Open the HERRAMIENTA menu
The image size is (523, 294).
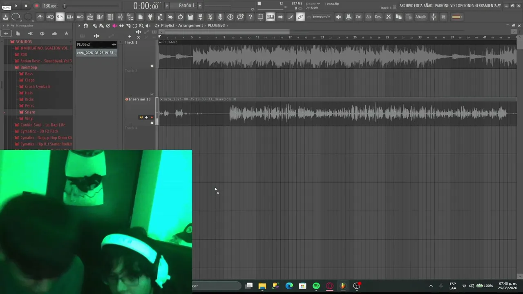[x=485, y=6]
